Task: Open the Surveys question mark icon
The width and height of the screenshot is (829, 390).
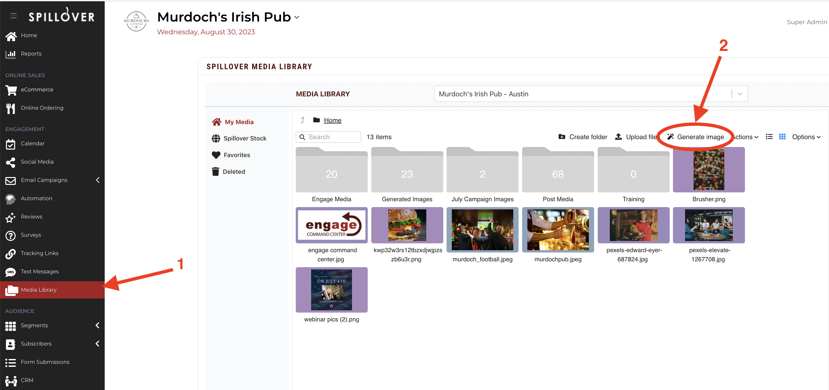Action: pyautogui.click(x=10, y=235)
